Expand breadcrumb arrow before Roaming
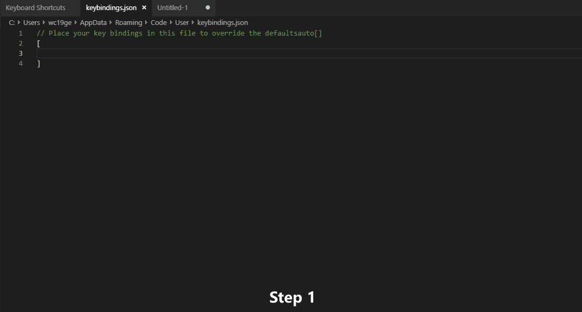The width and height of the screenshot is (582, 312). (111, 23)
